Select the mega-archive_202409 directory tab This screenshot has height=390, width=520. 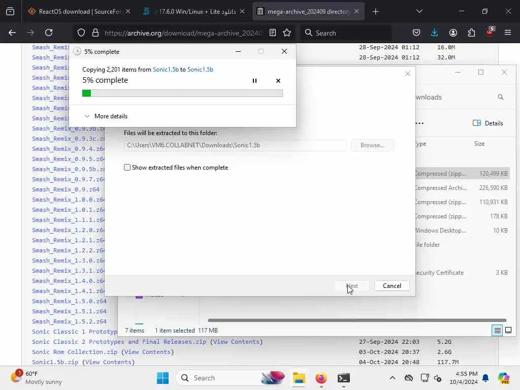point(308,12)
